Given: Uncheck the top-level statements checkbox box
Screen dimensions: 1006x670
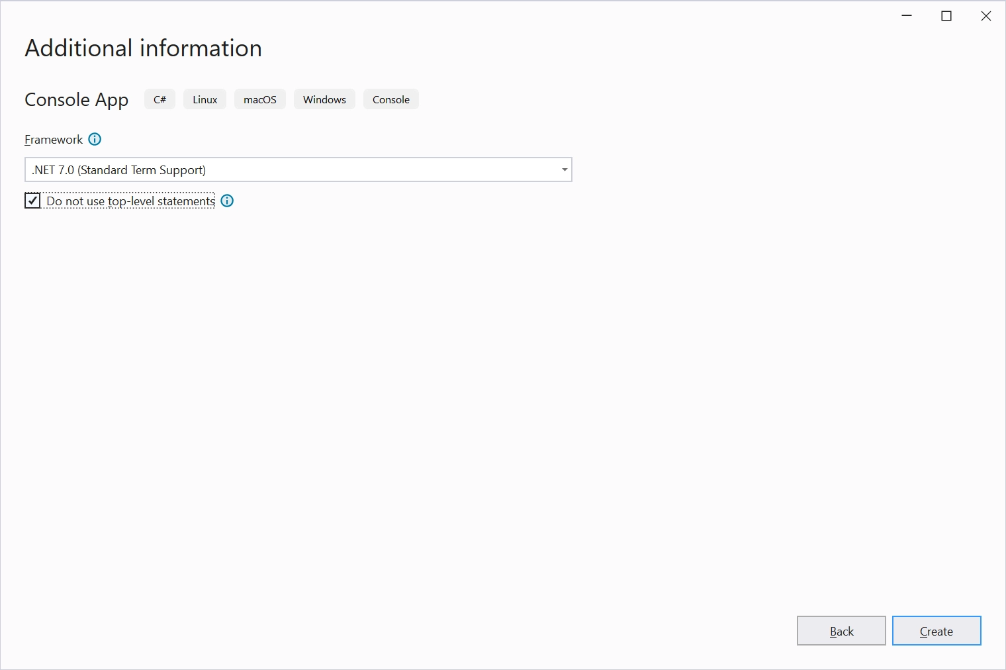Looking at the screenshot, I should pos(32,201).
